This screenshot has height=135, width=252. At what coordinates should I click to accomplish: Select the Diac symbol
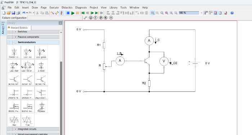click(14, 120)
